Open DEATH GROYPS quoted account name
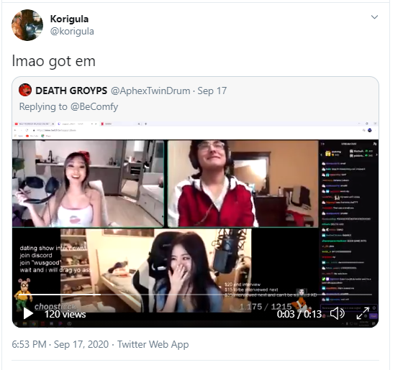 point(71,91)
